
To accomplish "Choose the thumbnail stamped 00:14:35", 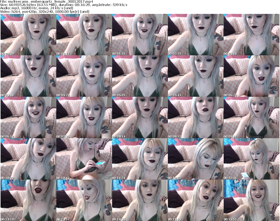I will [x=140, y=200].
